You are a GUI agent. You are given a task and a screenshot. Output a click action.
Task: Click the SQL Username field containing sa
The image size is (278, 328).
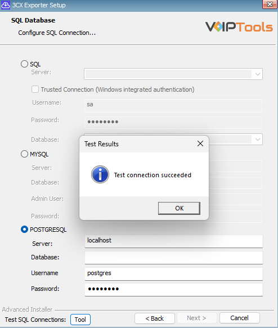click(173, 105)
